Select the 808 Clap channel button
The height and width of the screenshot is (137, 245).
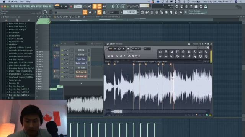tap(81, 55)
